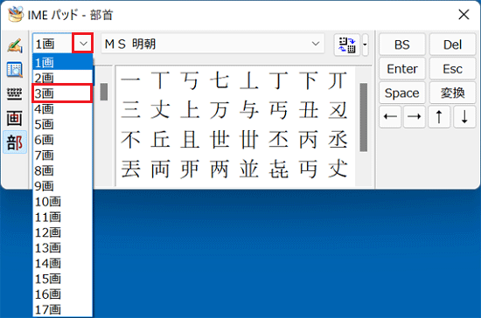Pick 13画 from the stroke list

click(x=63, y=248)
